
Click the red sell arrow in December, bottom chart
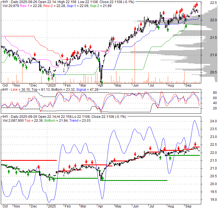[39, 167]
